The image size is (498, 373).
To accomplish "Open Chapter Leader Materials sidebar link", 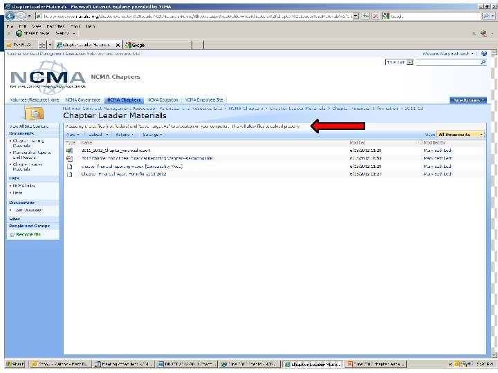I will click(27, 166).
